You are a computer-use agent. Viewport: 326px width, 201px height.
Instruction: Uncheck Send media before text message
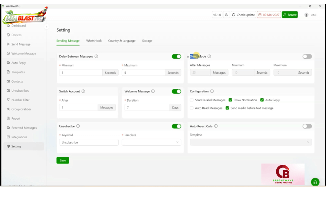pos(228,108)
